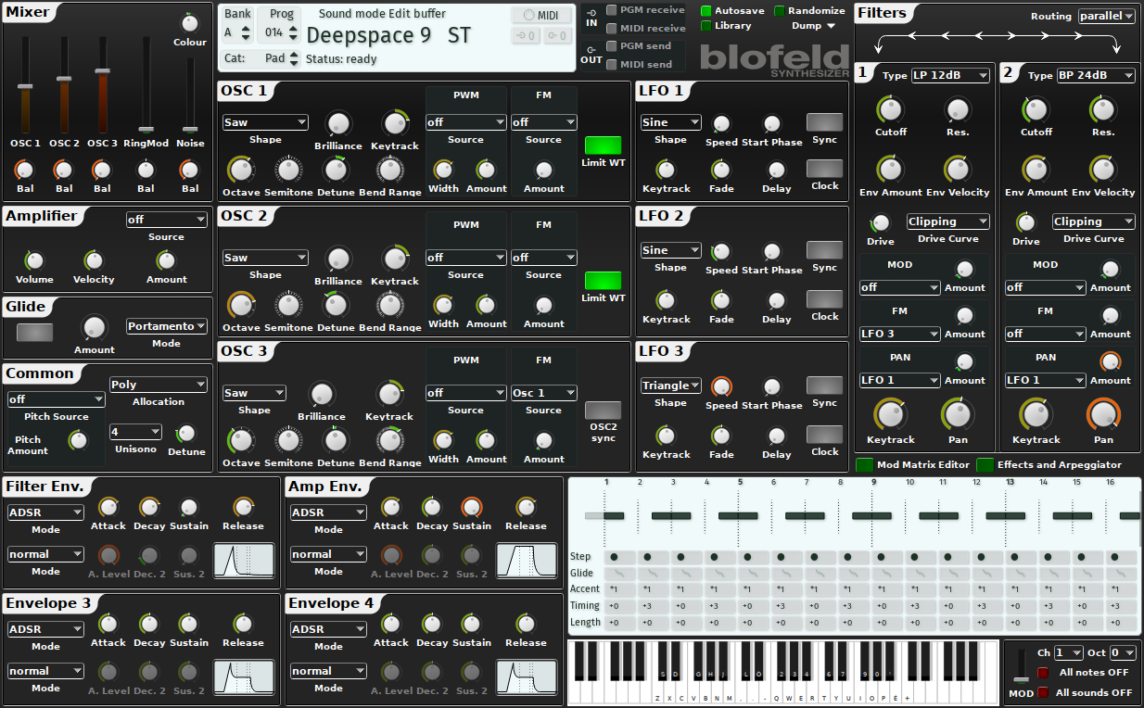The image size is (1144, 708).
Task: Enable the PGM receive checkbox
Action: coord(612,10)
